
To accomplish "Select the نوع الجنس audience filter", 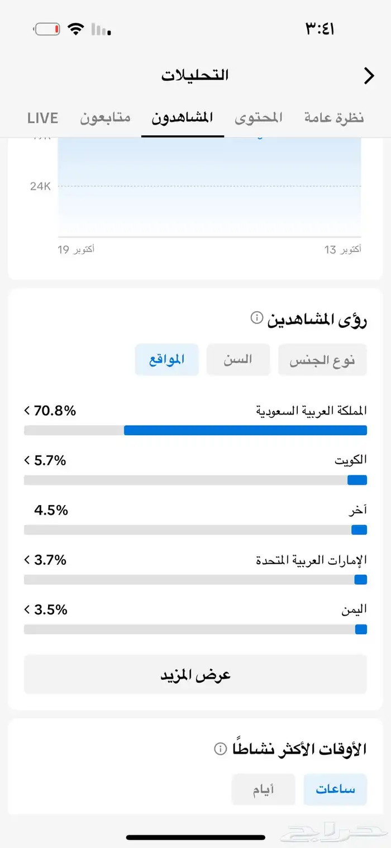I will 322,360.
